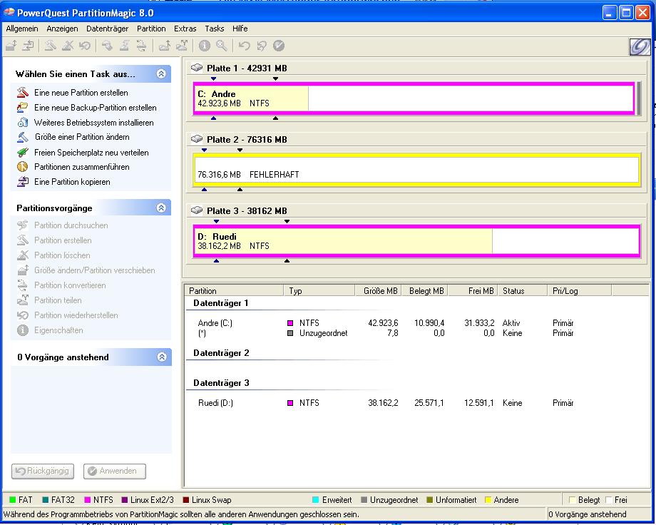Open the Hilfe menu
Image resolution: width=656 pixels, height=525 pixels.
[x=240, y=29]
